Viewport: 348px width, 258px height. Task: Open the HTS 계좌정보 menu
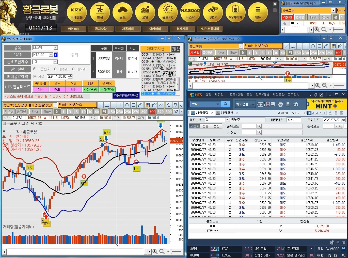pos(220,95)
